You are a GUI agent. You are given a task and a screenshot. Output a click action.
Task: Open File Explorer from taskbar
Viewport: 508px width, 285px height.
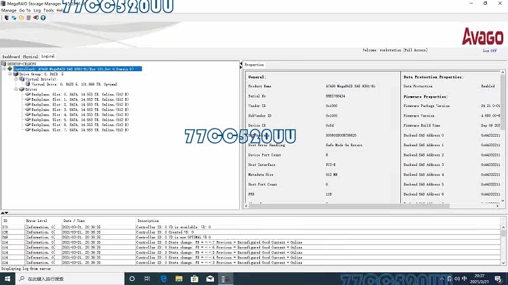(179, 278)
